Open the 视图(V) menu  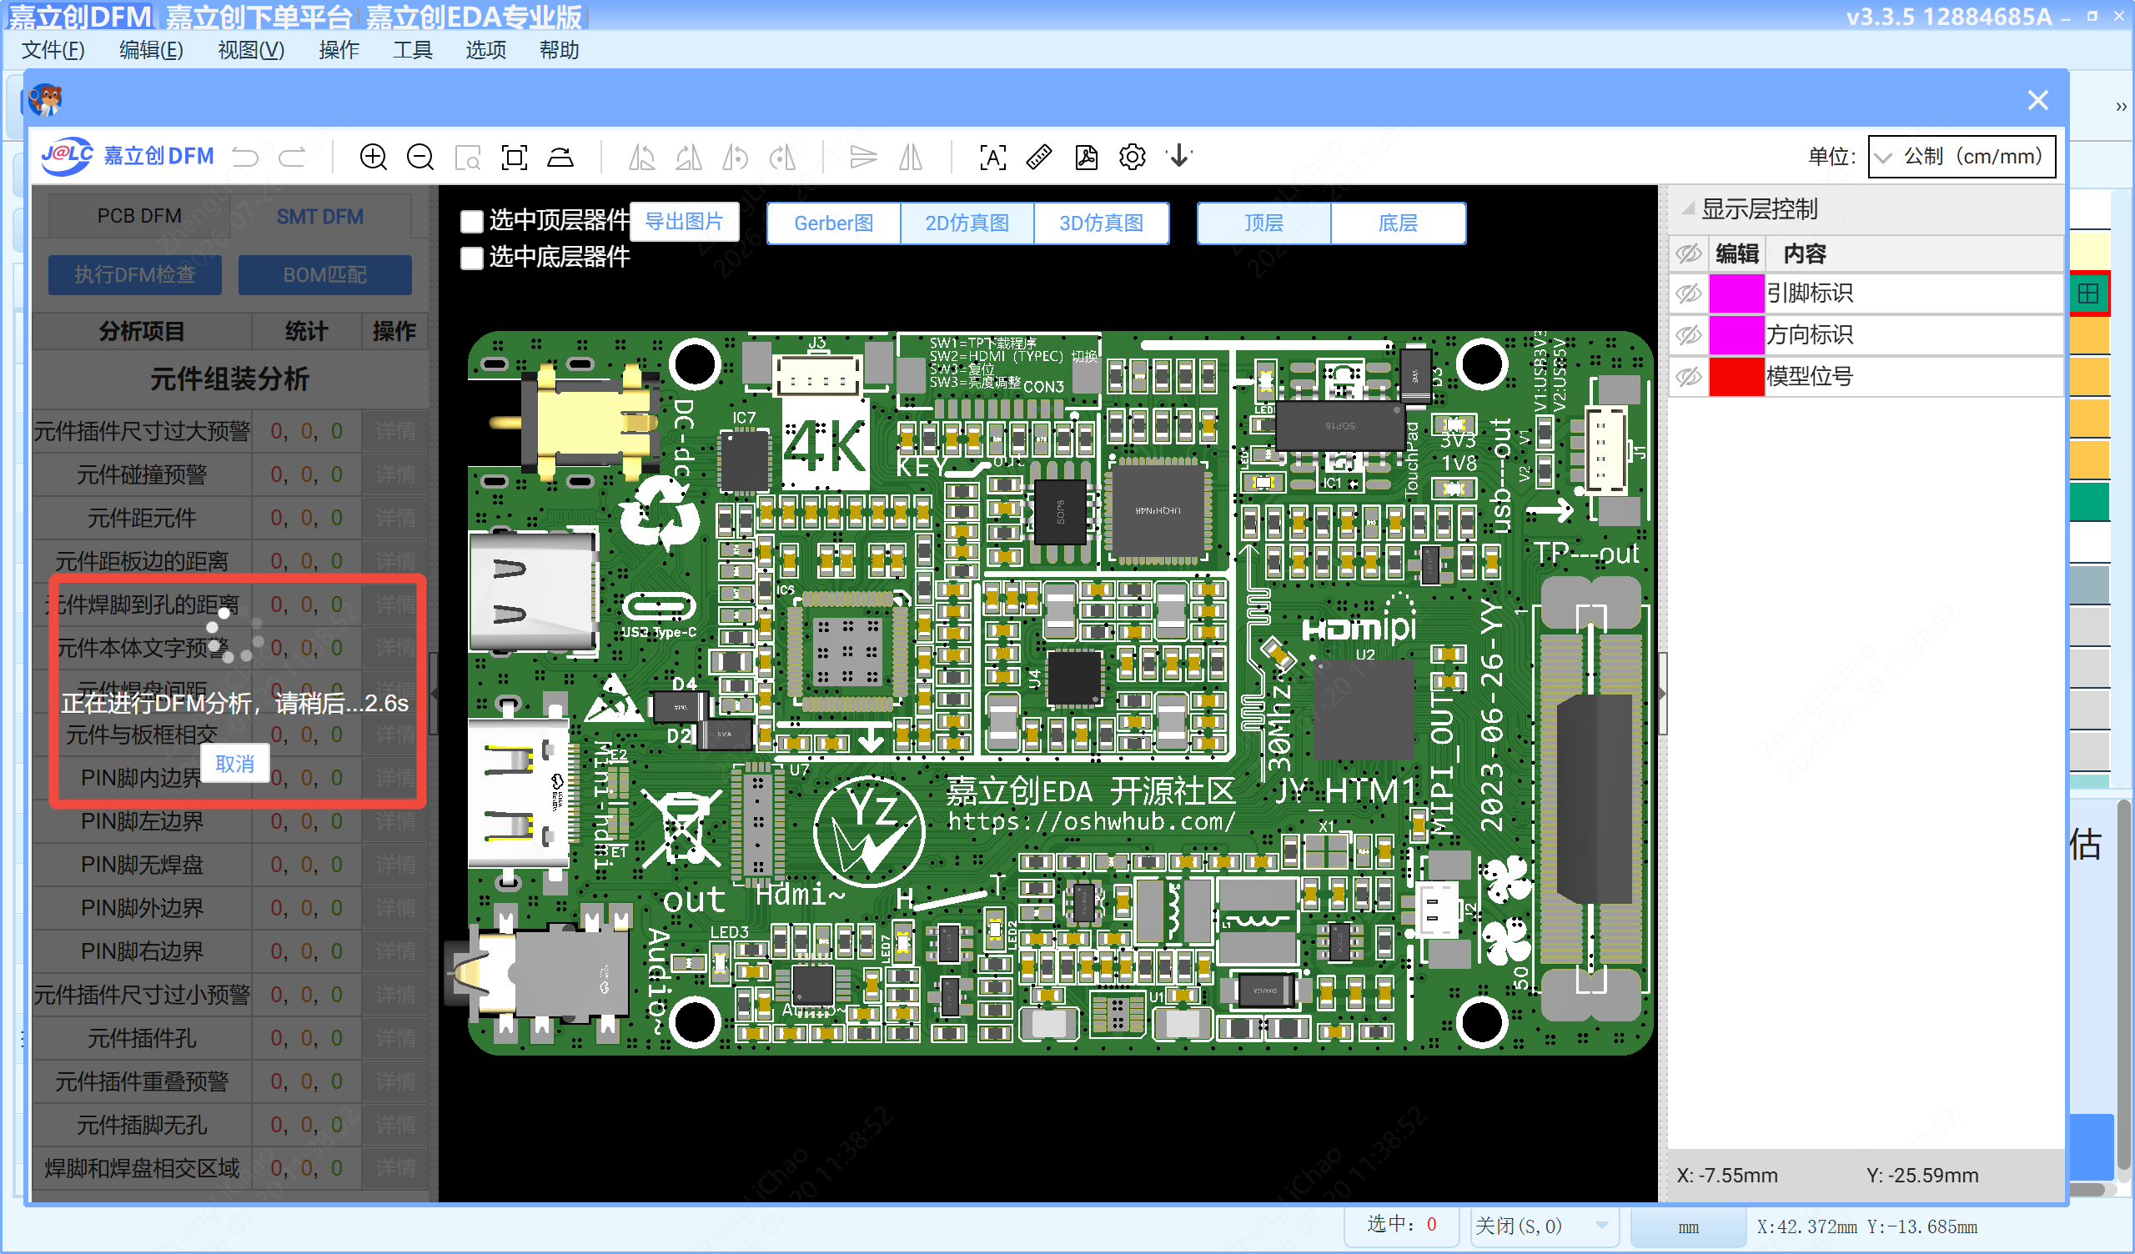[x=251, y=50]
